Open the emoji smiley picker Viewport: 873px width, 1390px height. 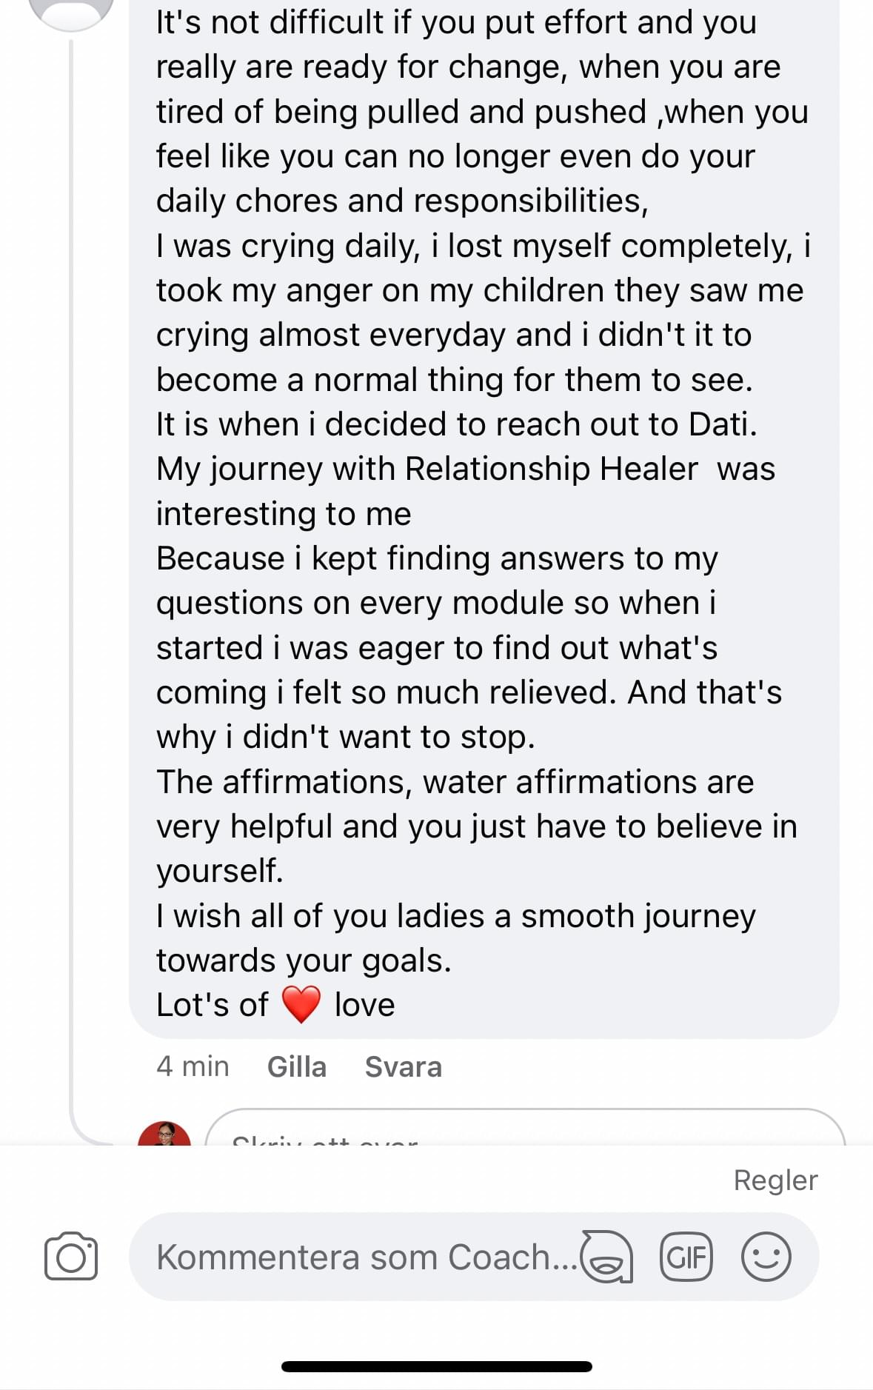point(766,1257)
